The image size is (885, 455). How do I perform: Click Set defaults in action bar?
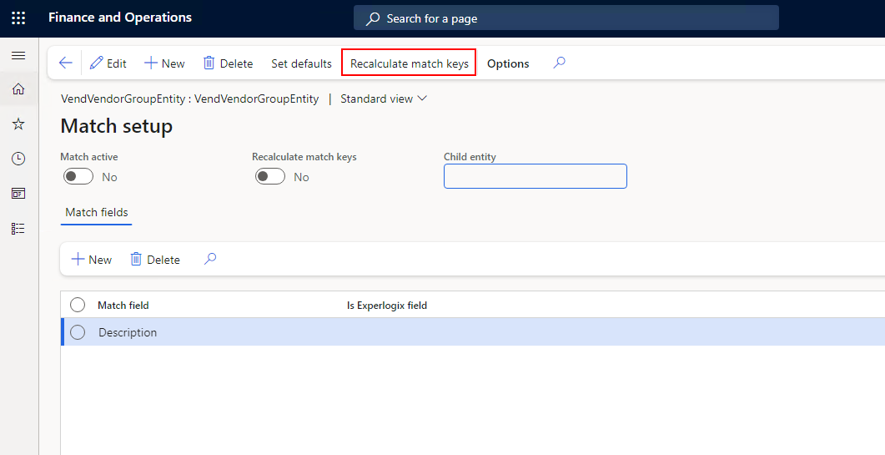coord(301,63)
